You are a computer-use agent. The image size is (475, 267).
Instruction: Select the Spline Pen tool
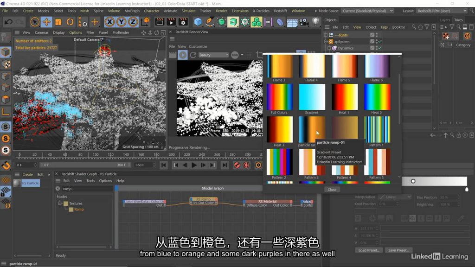pyautogui.click(x=209, y=22)
